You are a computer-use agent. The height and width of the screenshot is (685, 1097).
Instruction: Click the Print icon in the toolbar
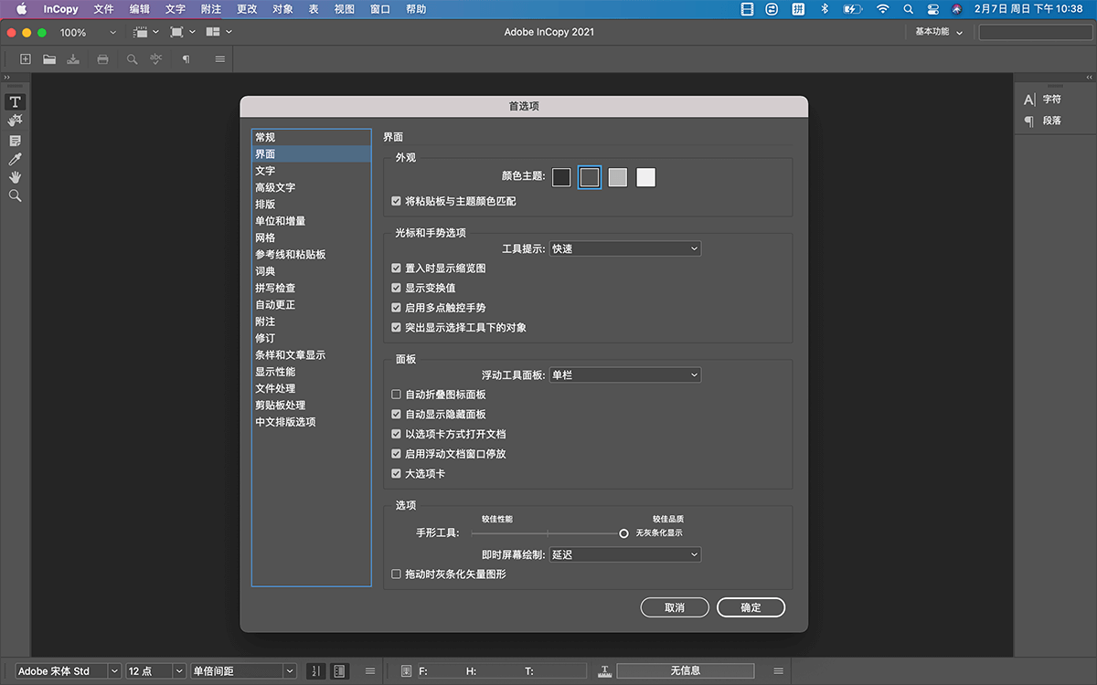coord(102,58)
